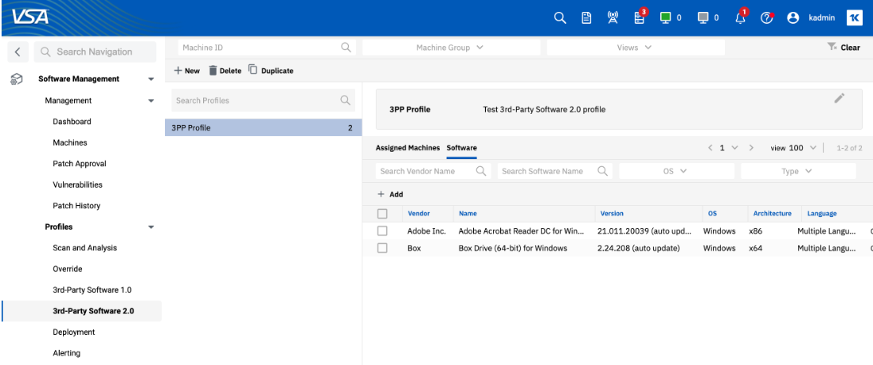Click the Search Navigation field
This screenshot has width=873, height=365.
point(96,52)
